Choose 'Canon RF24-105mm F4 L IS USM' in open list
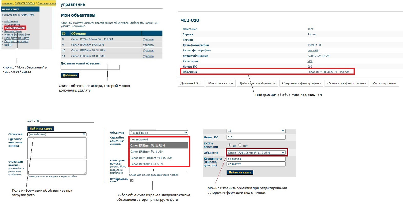Viewport: 403px width, 222px height. 159,158
